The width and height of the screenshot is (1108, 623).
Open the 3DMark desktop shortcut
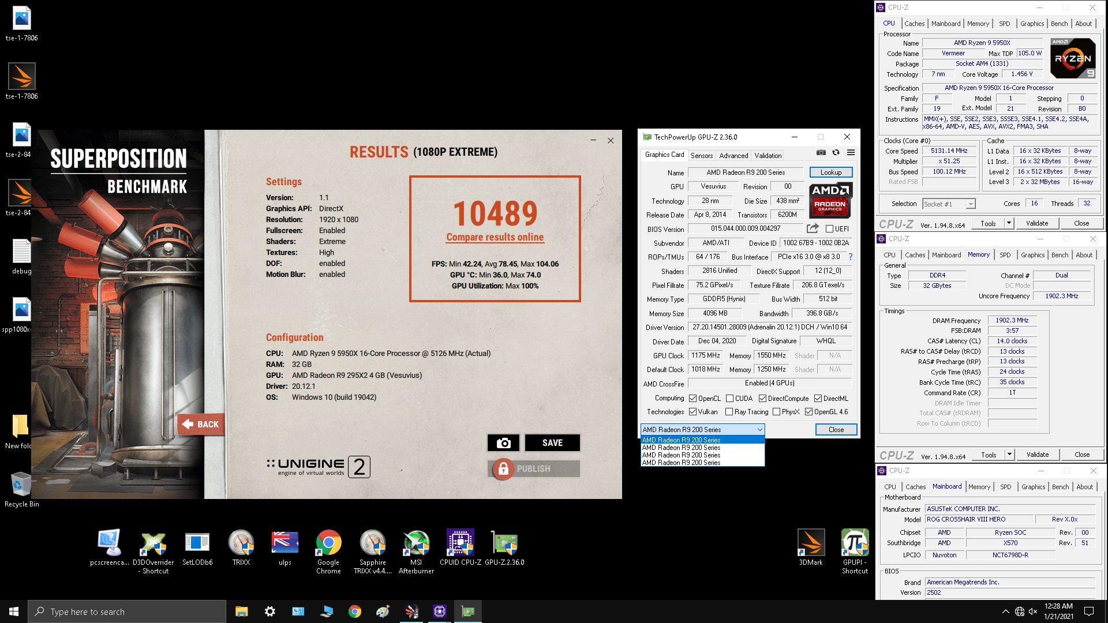coord(811,548)
